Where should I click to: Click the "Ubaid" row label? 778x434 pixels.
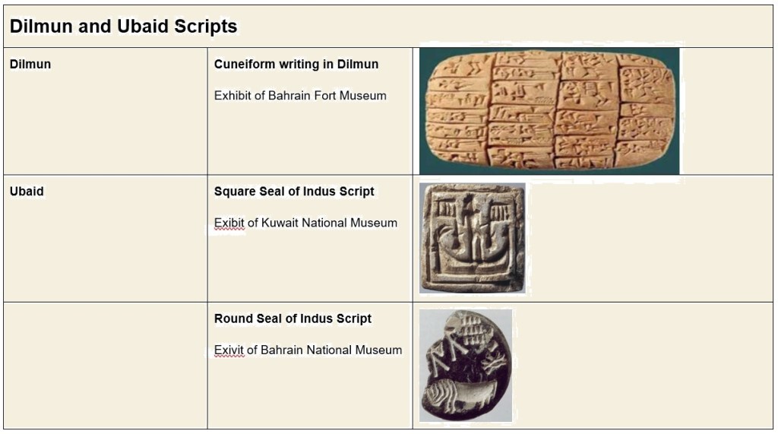27,191
